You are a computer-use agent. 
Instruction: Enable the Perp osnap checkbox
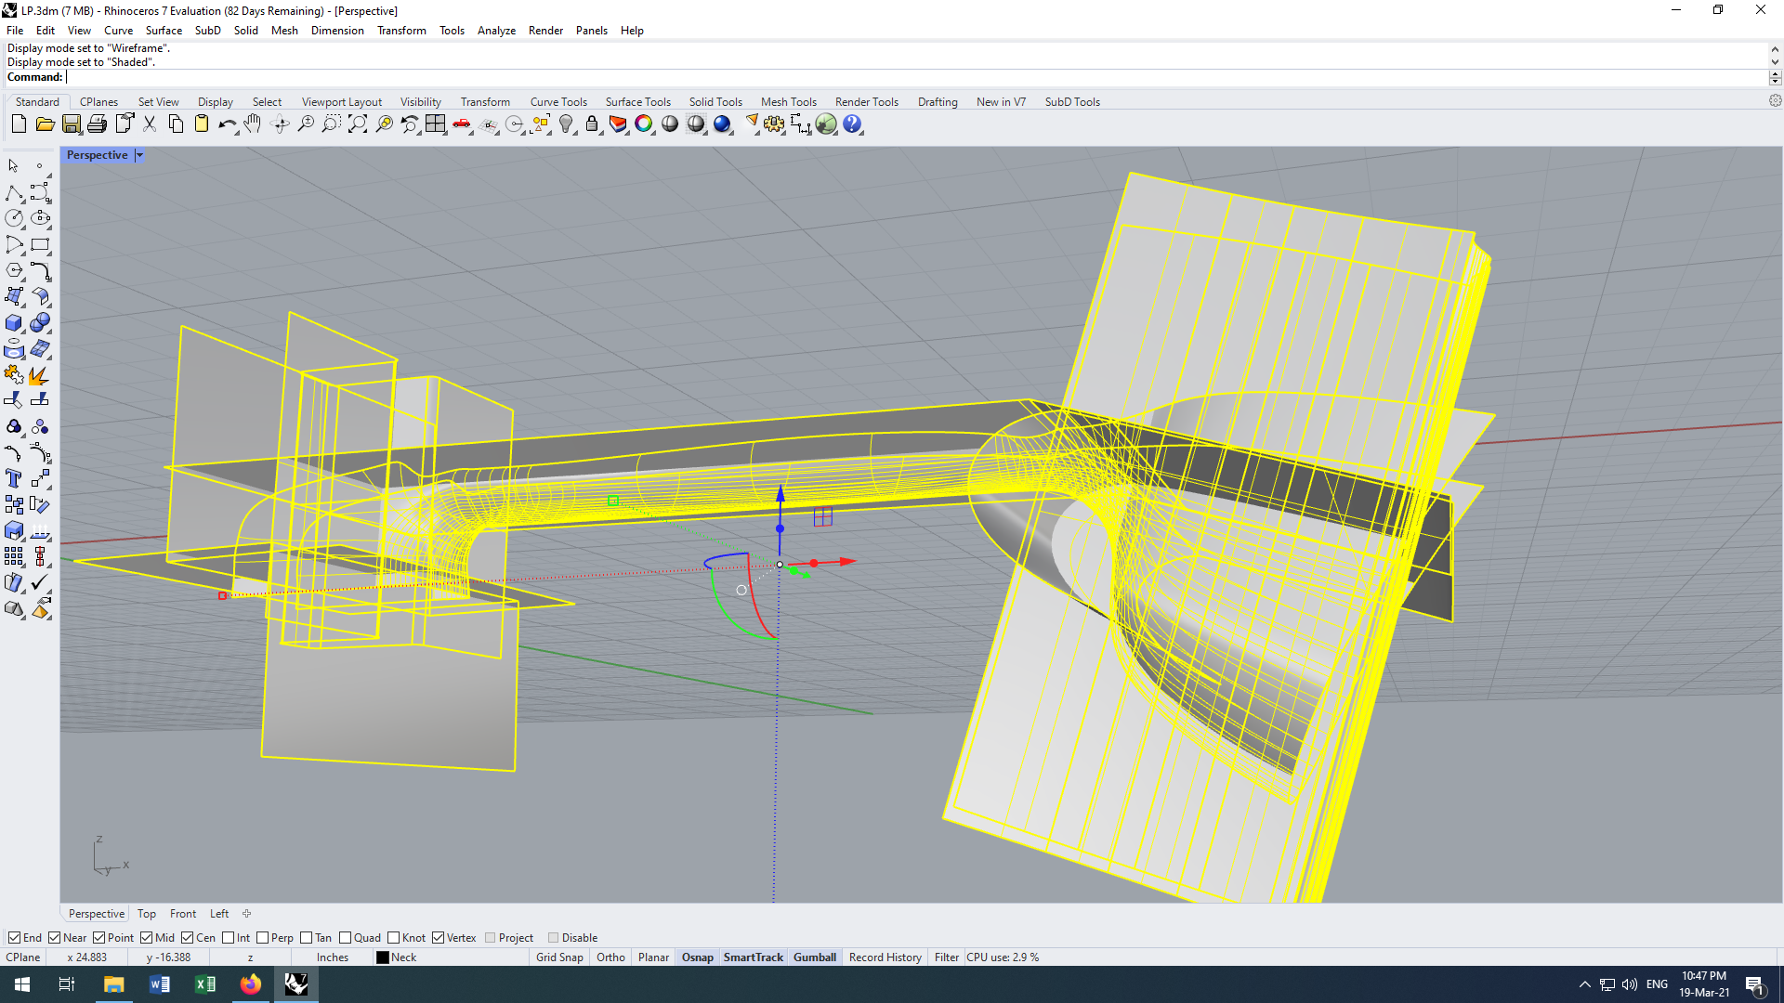[x=263, y=938]
